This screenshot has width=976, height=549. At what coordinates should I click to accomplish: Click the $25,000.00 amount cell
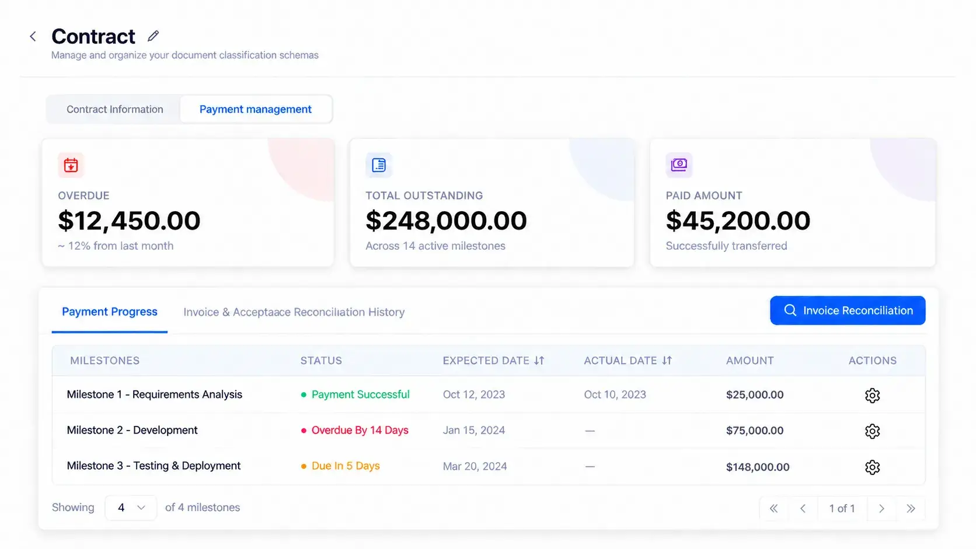pos(755,395)
